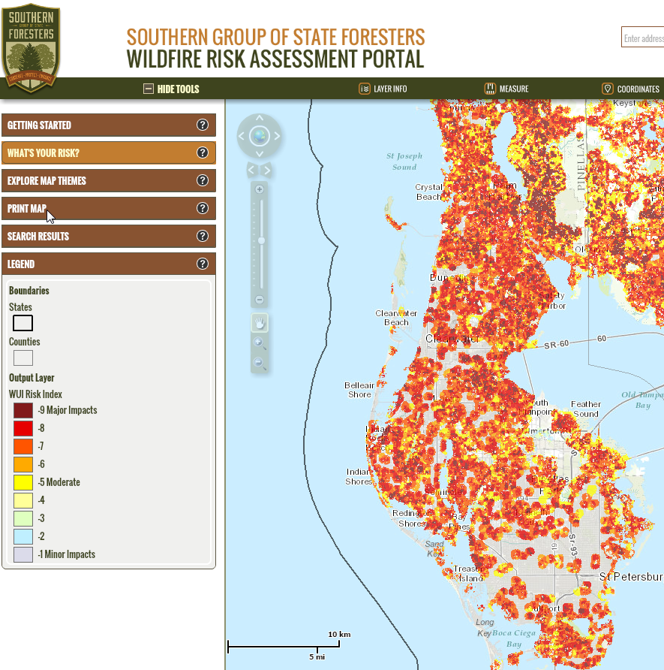Select the zoom-in magnifier tool

tap(260, 343)
